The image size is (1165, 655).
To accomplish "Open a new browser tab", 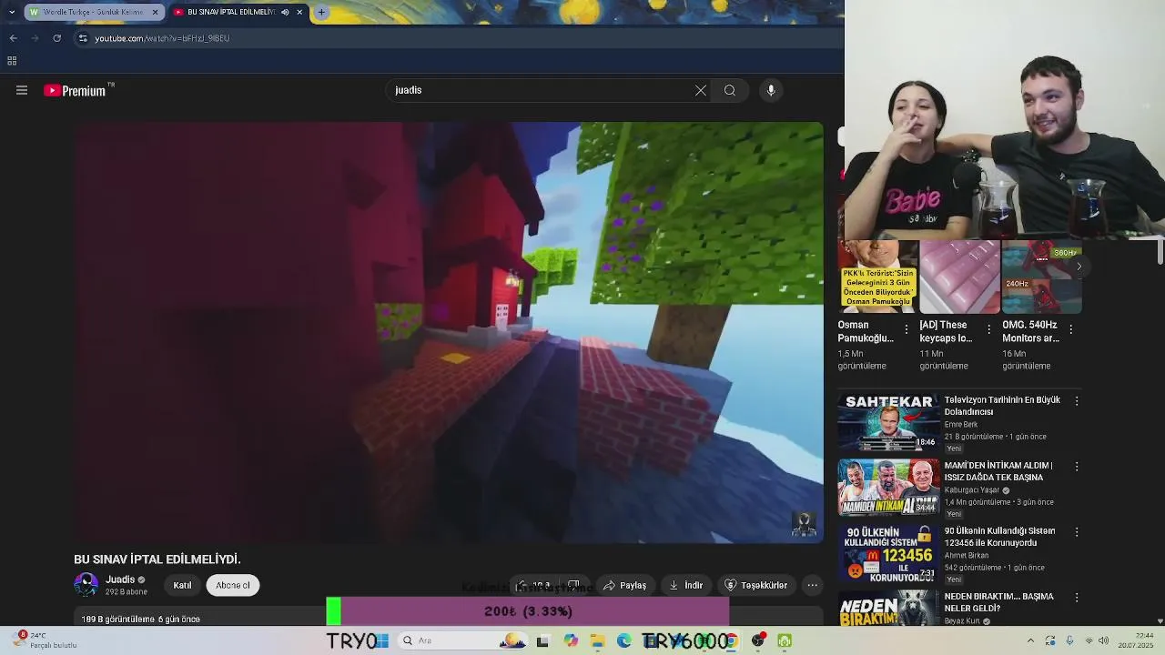I will (x=321, y=12).
